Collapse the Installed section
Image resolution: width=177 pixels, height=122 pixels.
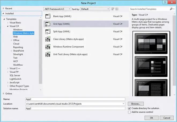click(x=3, y=13)
